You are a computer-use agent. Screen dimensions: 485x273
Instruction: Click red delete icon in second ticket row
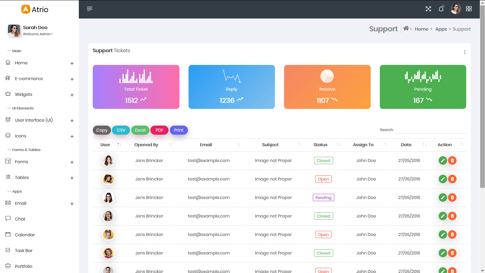[x=452, y=179]
